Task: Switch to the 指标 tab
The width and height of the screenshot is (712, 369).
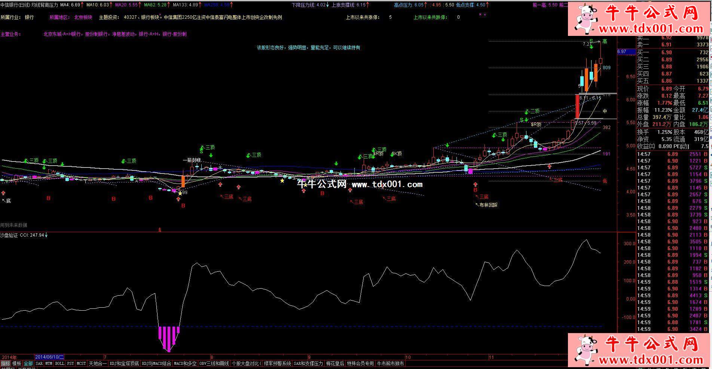Action: (5, 363)
